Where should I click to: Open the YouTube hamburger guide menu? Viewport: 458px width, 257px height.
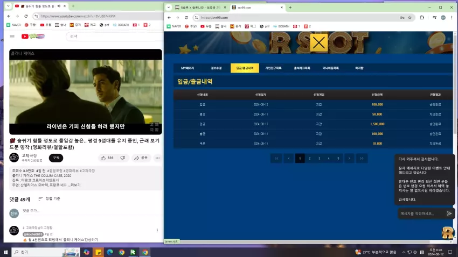[x=12, y=37]
